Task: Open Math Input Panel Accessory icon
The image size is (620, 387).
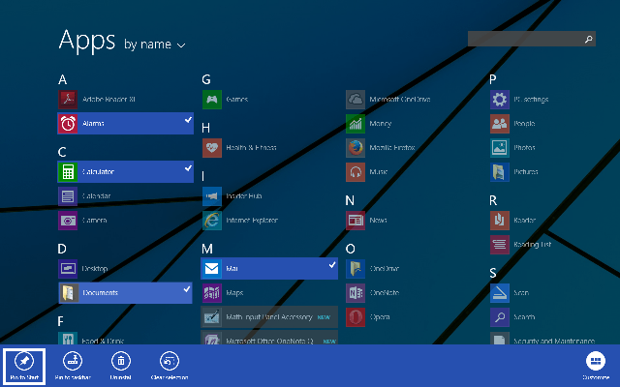Action: click(212, 317)
